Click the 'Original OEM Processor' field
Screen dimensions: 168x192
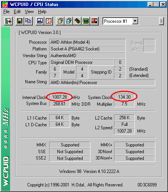(x=82, y=62)
